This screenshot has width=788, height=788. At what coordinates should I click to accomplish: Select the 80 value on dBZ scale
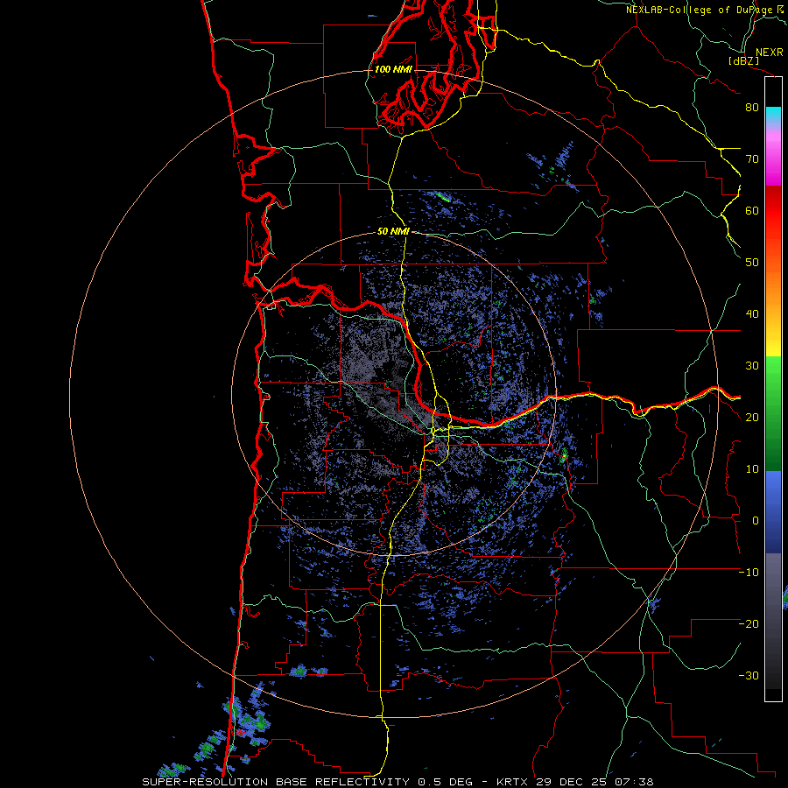[x=752, y=107]
